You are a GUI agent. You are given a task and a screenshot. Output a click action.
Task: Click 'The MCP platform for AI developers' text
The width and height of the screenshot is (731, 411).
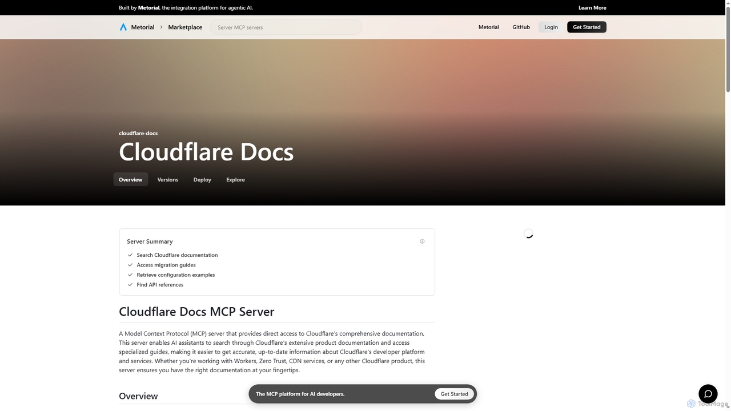click(x=300, y=394)
